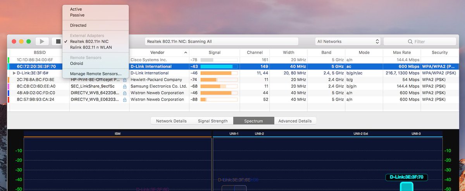Open Manage Remote Sensors... entry

point(96,74)
